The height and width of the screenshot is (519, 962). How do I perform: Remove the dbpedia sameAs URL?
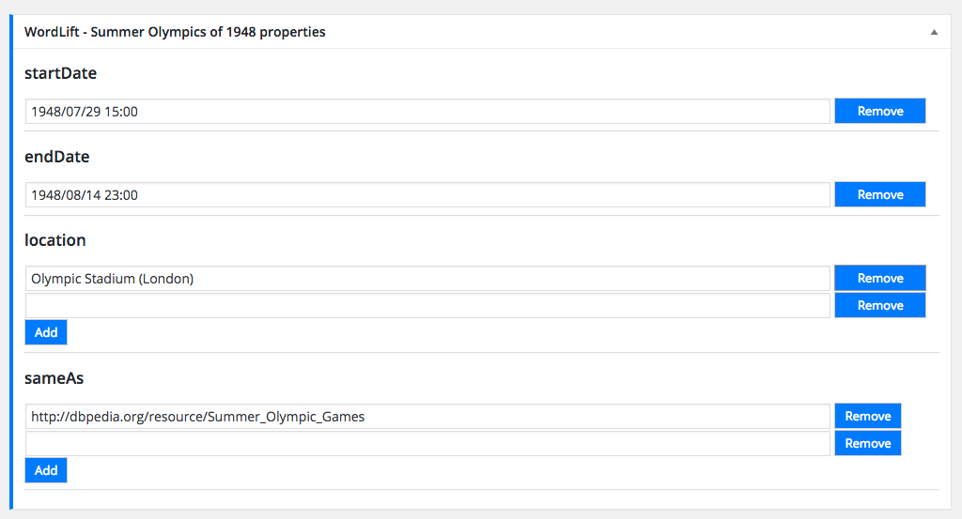pos(867,417)
